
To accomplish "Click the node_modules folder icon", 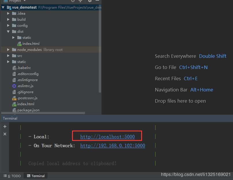I will [14, 50].
